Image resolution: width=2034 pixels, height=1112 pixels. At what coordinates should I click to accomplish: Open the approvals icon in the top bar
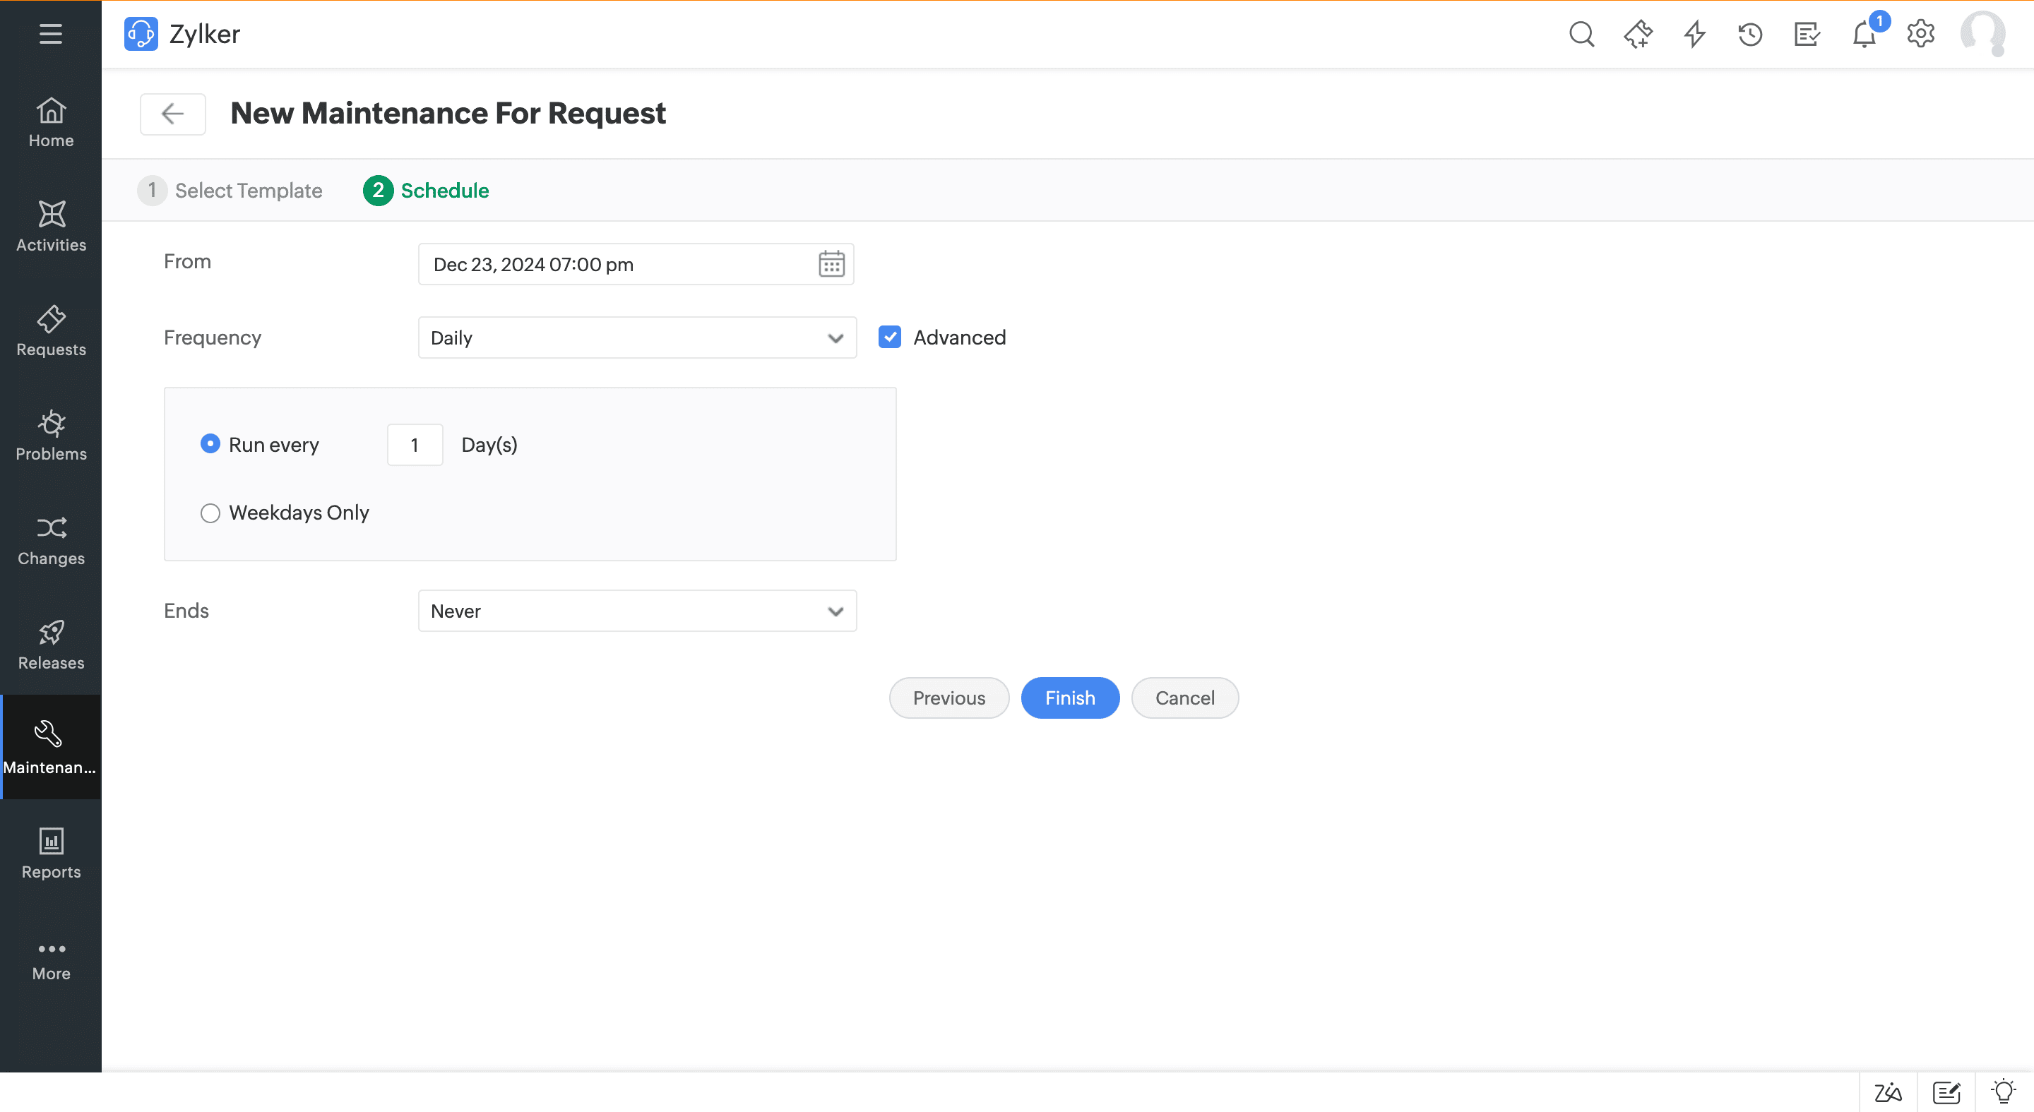tap(1807, 34)
